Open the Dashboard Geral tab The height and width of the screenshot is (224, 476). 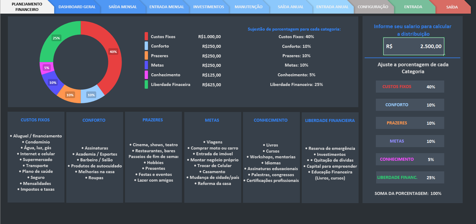[77, 7]
